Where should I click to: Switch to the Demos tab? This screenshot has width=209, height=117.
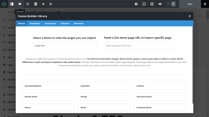[21, 23]
